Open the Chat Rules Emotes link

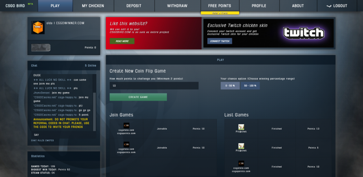pyautogui.click(x=42, y=140)
